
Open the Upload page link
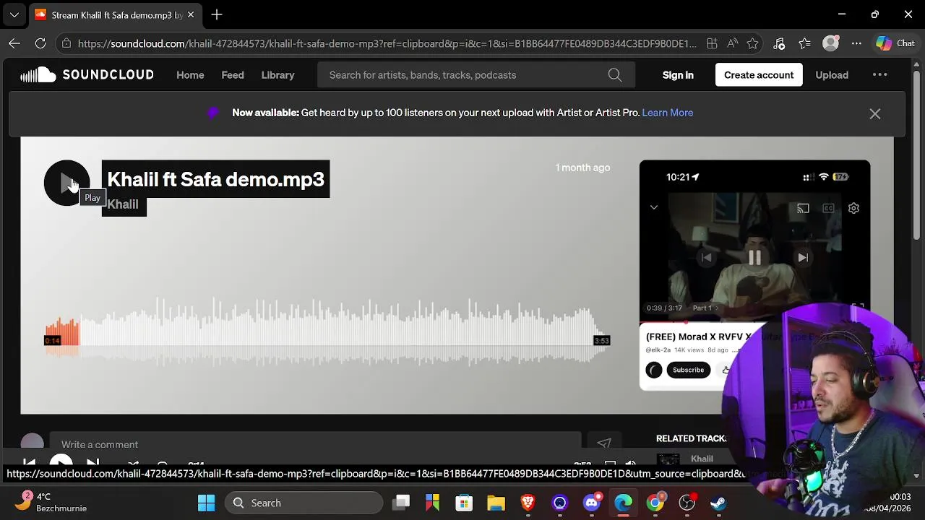click(832, 75)
